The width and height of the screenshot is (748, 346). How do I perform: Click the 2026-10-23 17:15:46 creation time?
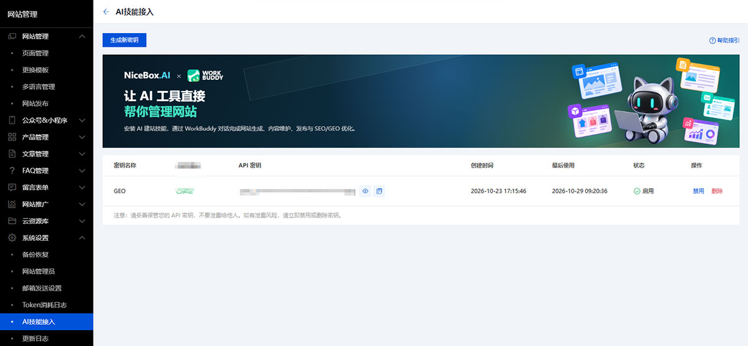tap(499, 191)
